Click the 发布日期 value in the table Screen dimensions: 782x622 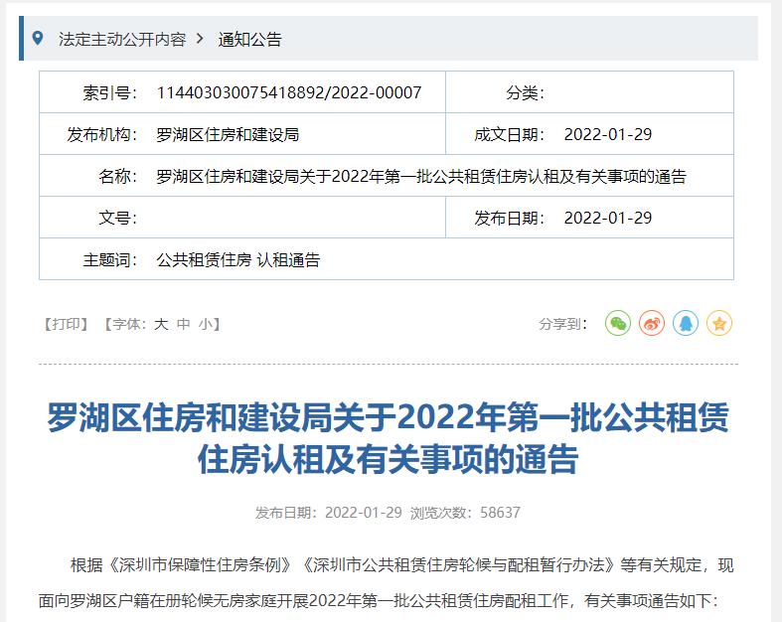(x=607, y=218)
